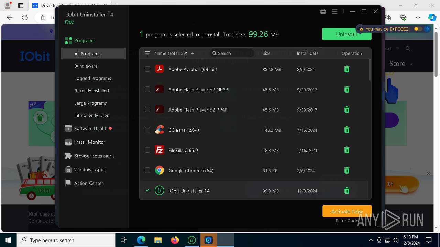Show hidden system tray icons

371,240
